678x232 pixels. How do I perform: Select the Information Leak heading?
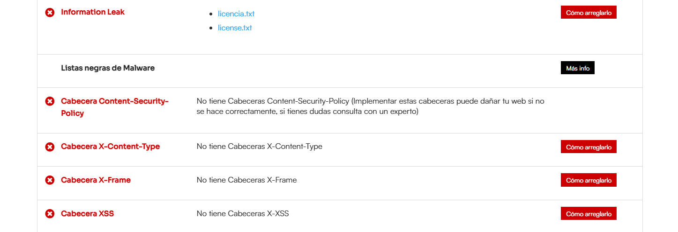(93, 12)
